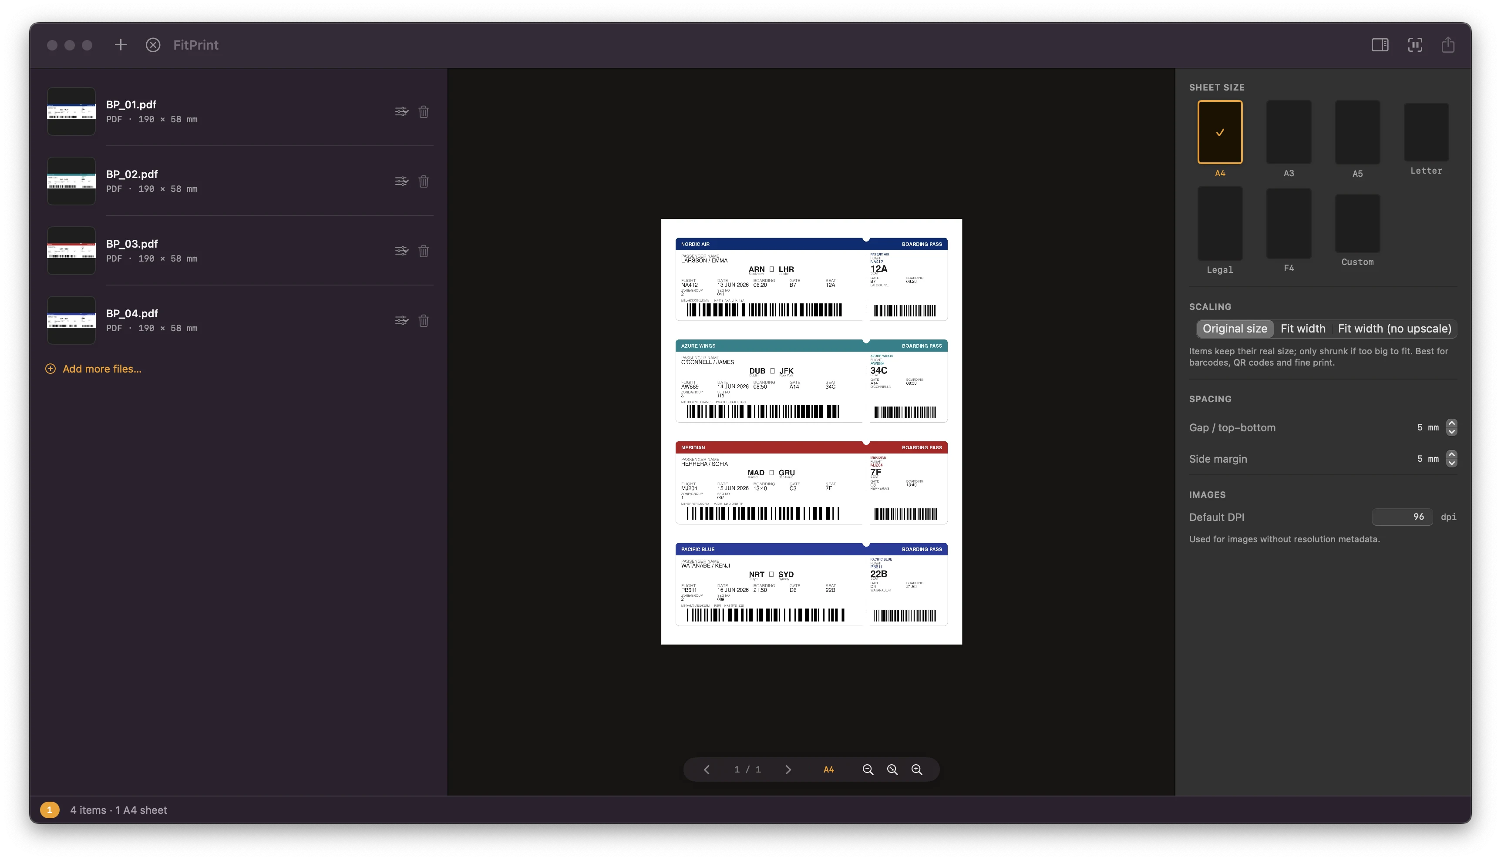Select the Letter sheet size
The width and height of the screenshot is (1501, 860).
(x=1426, y=132)
